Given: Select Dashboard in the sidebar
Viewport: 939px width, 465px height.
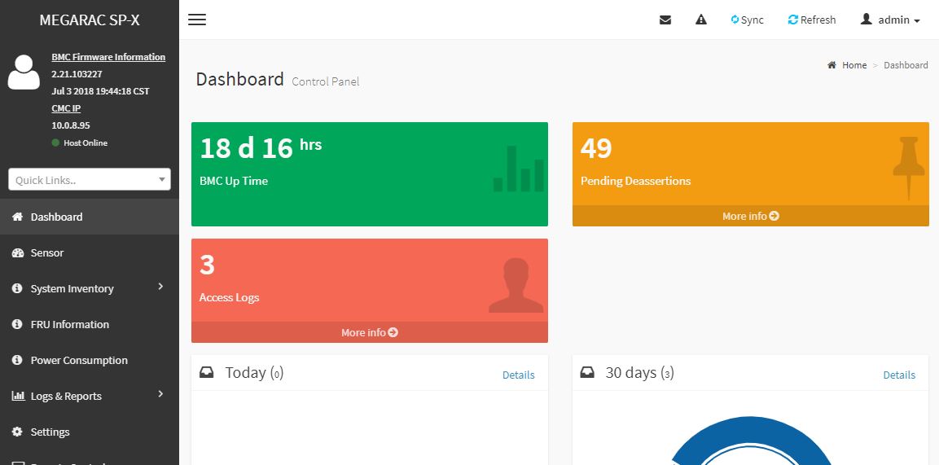Looking at the screenshot, I should click(56, 217).
